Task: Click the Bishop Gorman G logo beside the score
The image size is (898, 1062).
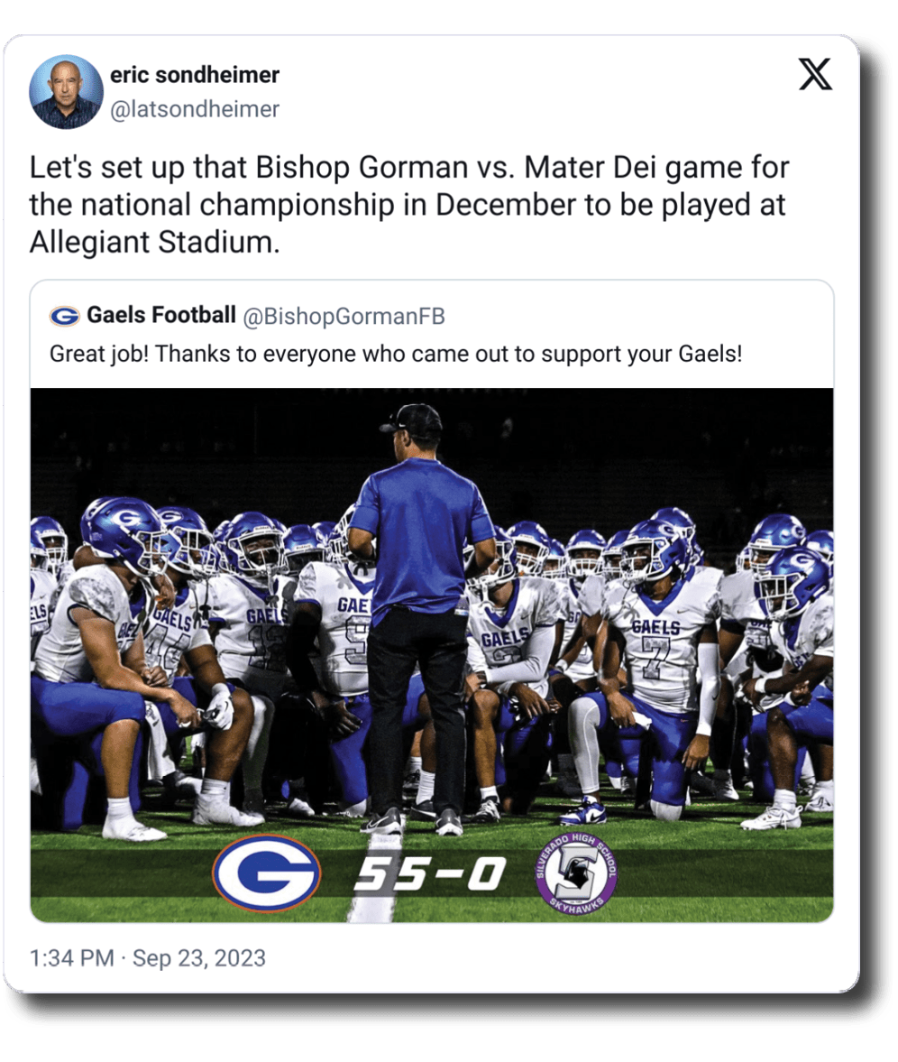Action: (x=267, y=873)
